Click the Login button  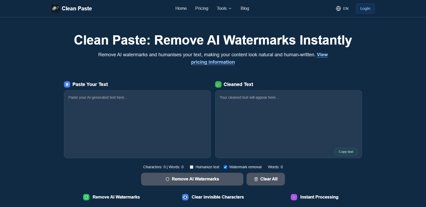pos(365,8)
